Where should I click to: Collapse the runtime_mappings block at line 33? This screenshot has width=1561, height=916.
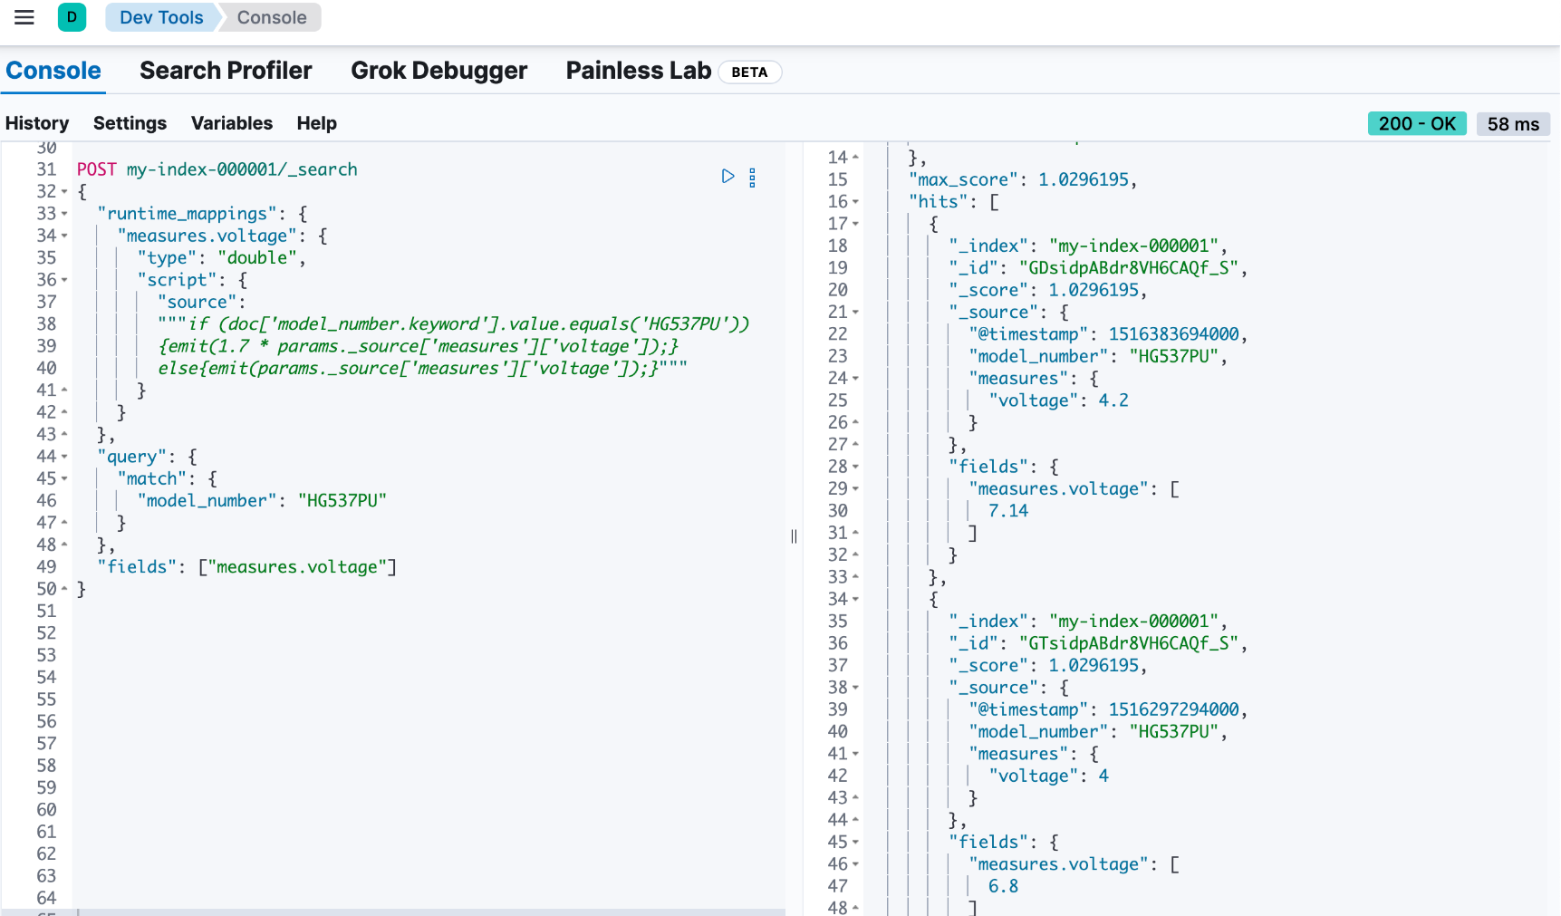64,214
